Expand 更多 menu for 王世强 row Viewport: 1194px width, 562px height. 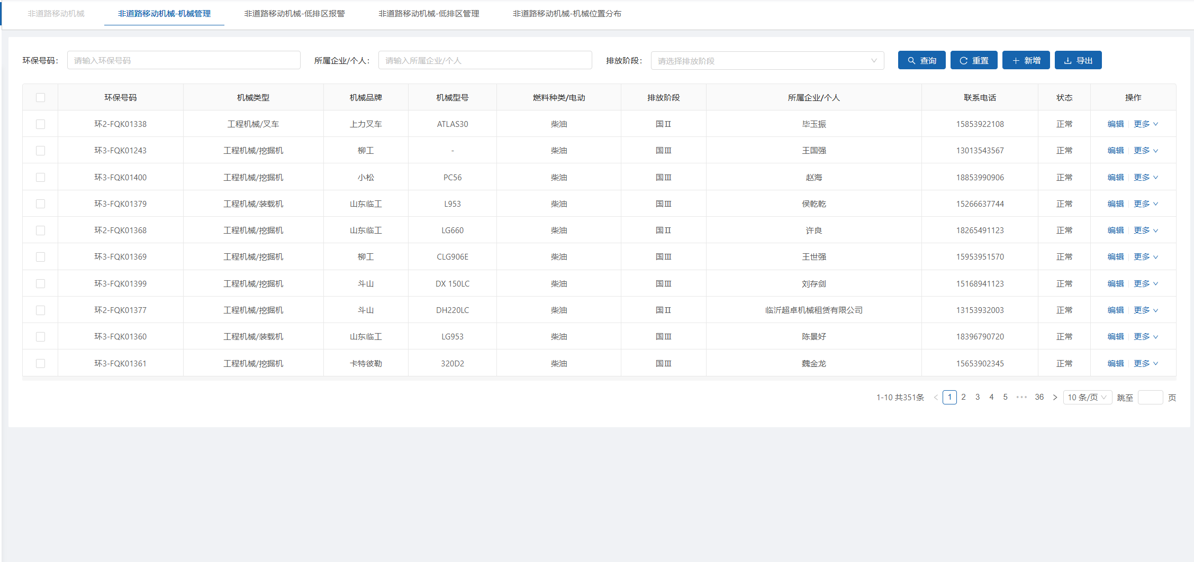1146,256
